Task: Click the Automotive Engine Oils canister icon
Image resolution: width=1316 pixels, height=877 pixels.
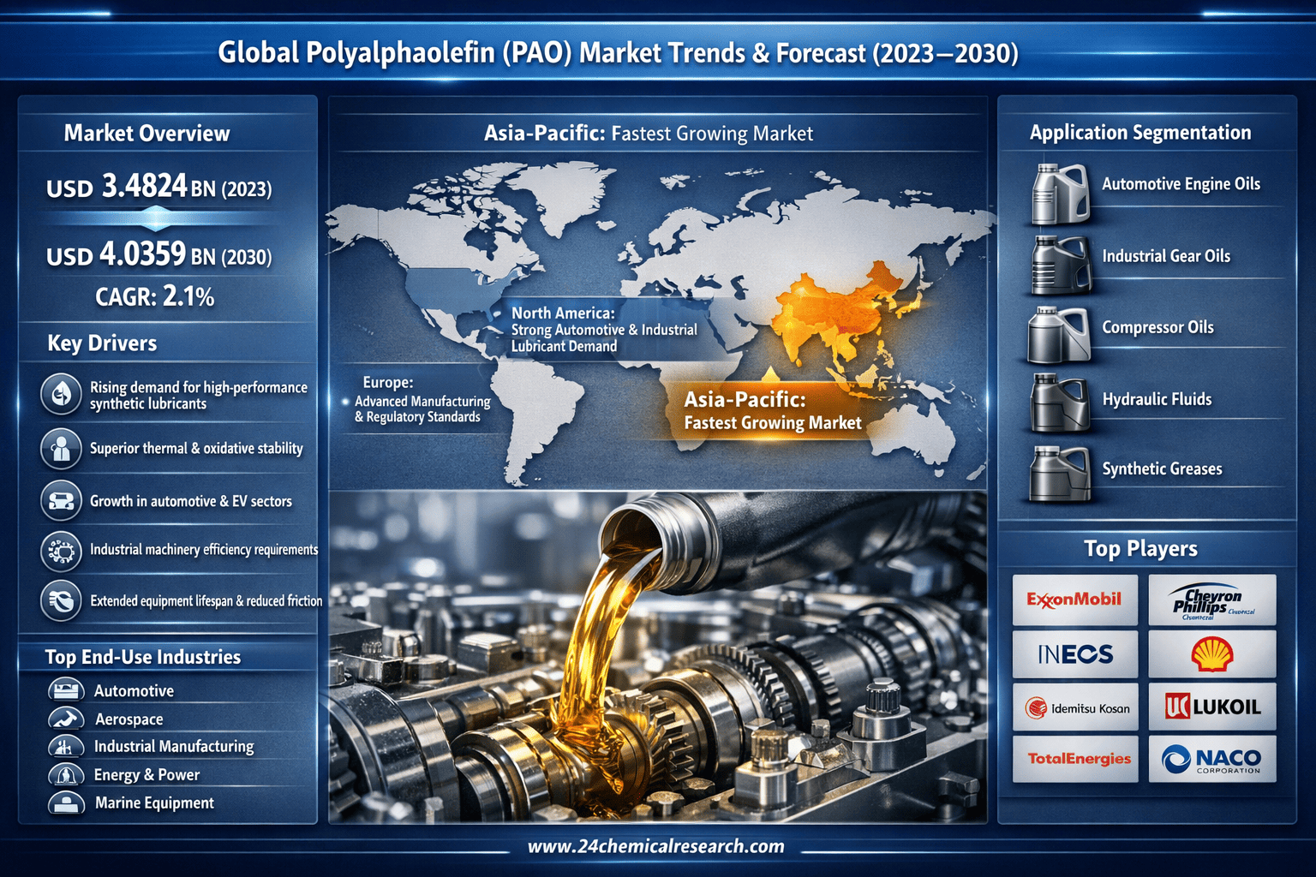Action: pyautogui.click(x=1059, y=194)
